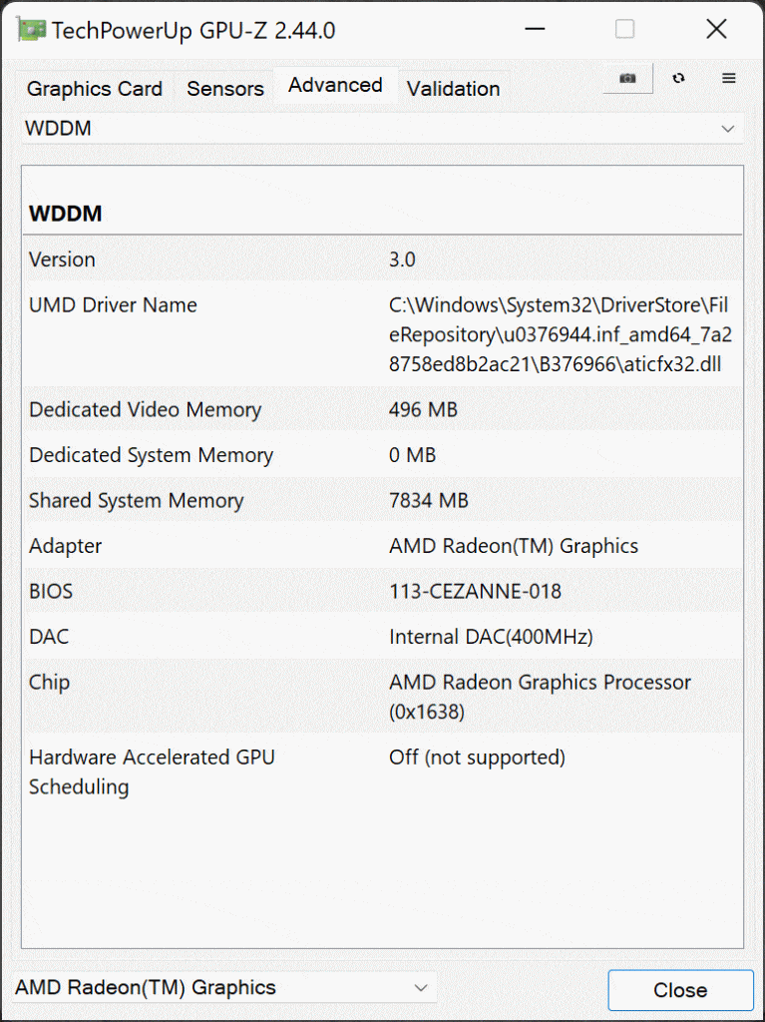Click the maximize button in the title bar
The image size is (765, 1022).
click(x=625, y=29)
